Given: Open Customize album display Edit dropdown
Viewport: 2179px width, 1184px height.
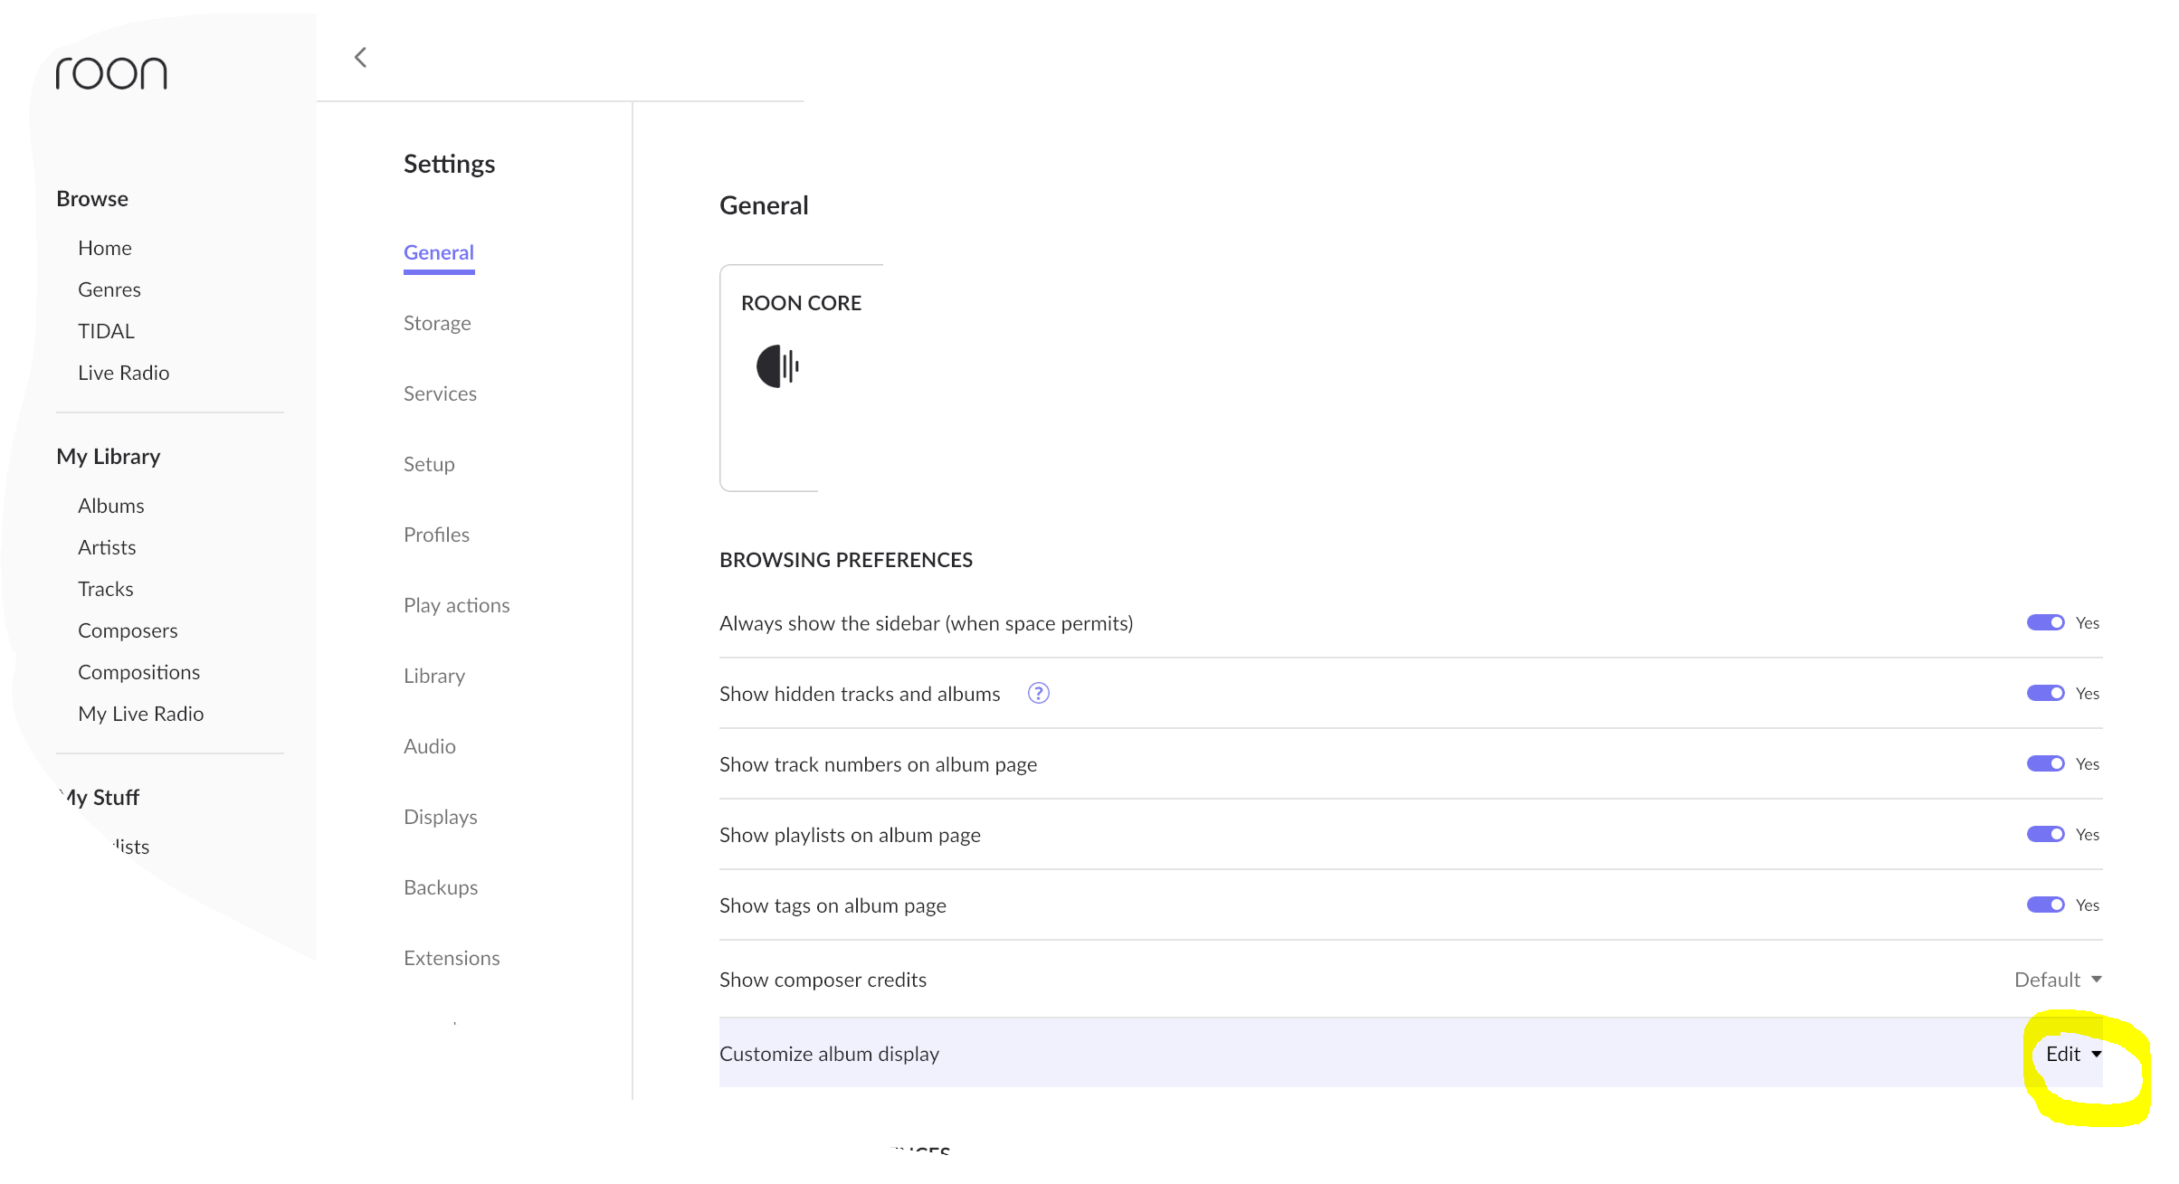Looking at the screenshot, I should (2073, 1055).
